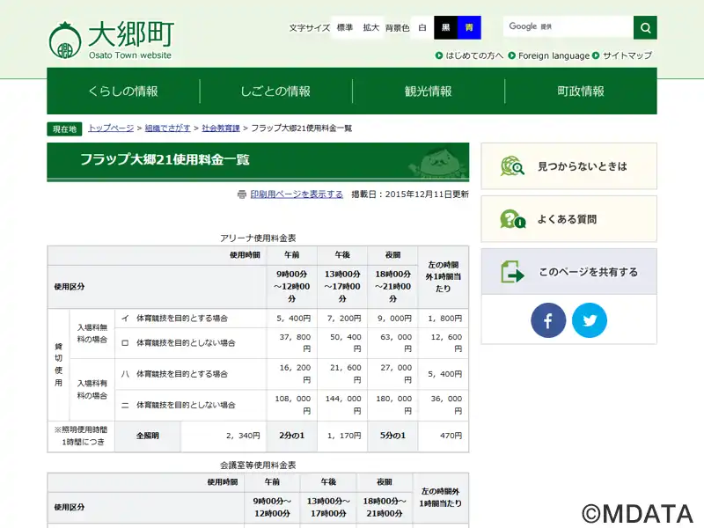Go to トップページ breadcrumb link

coord(111,128)
